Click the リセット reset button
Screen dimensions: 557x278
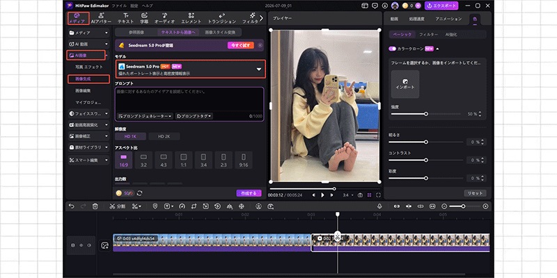pos(475,193)
